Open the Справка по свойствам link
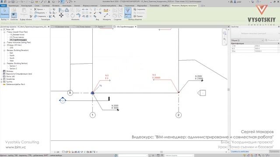This screenshot has height=157, width=280. [240, 151]
